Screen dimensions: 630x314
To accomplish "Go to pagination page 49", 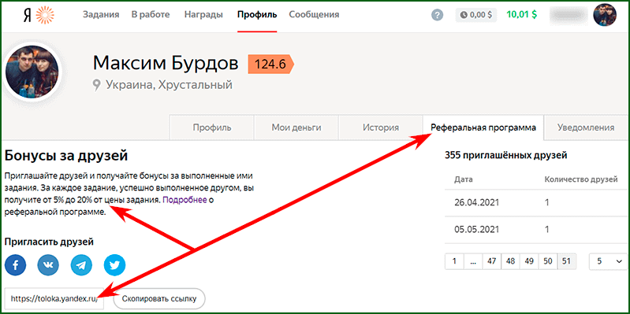I will 529,261.
